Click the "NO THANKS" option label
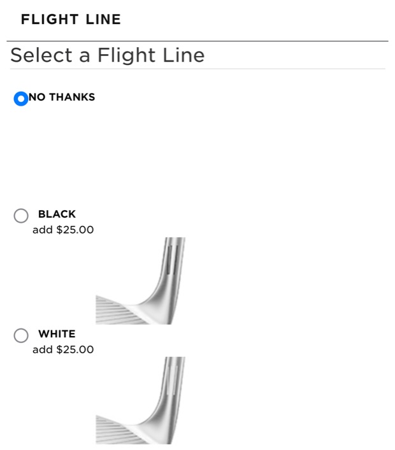Screen dimensions: 395x450 point(62,97)
